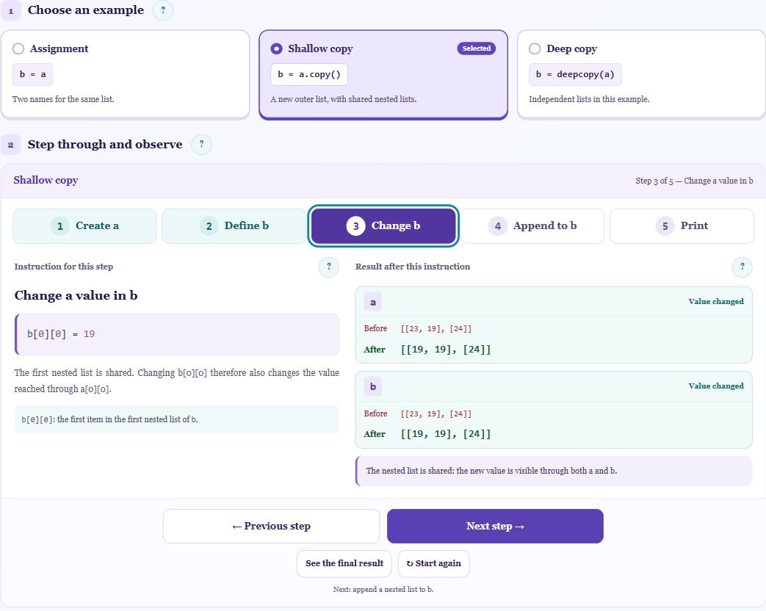Viewport: 766px width, 611px height.
Task: Click the section number 1 badge
Action: pyautogui.click(x=11, y=11)
